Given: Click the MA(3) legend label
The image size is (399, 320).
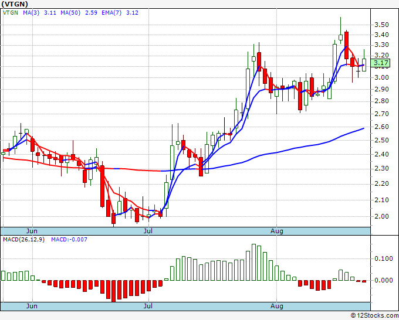Looking at the screenshot, I should (x=31, y=13).
